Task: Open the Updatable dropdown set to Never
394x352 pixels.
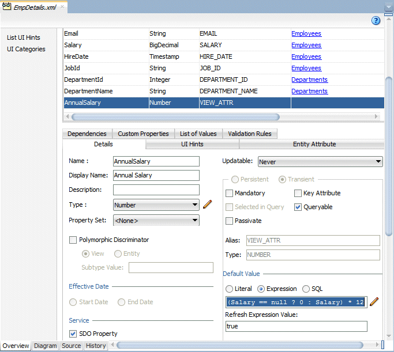Action: (x=320, y=162)
